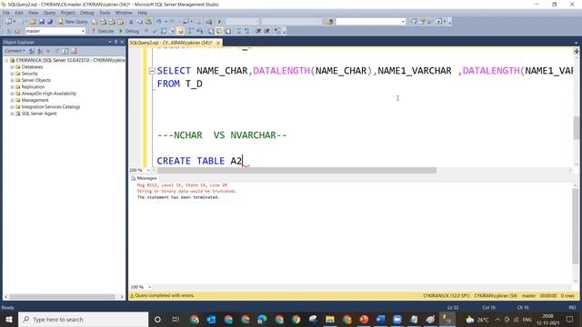Expand the AlwaysOn High Availability node
Image resolution: width=582 pixels, height=327 pixels.
point(12,94)
